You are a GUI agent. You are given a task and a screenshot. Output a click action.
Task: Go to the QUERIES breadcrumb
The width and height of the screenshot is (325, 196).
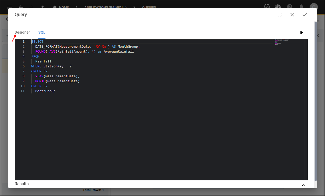pyautogui.click(x=149, y=7)
